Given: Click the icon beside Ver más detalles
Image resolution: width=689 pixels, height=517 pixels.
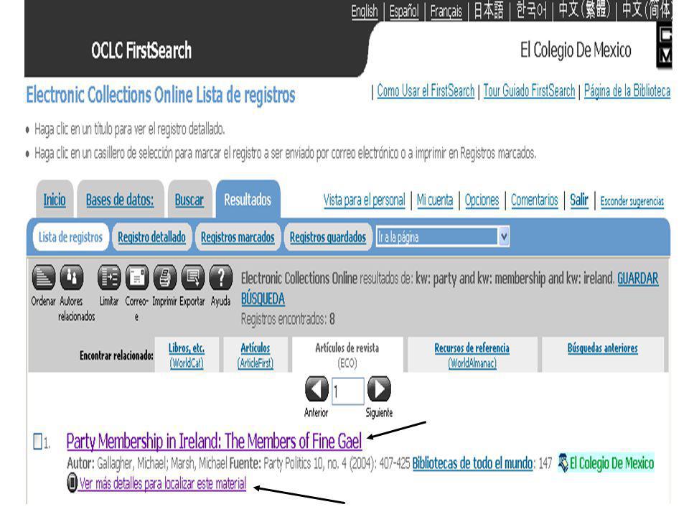Looking at the screenshot, I should [x=72, y=483].
